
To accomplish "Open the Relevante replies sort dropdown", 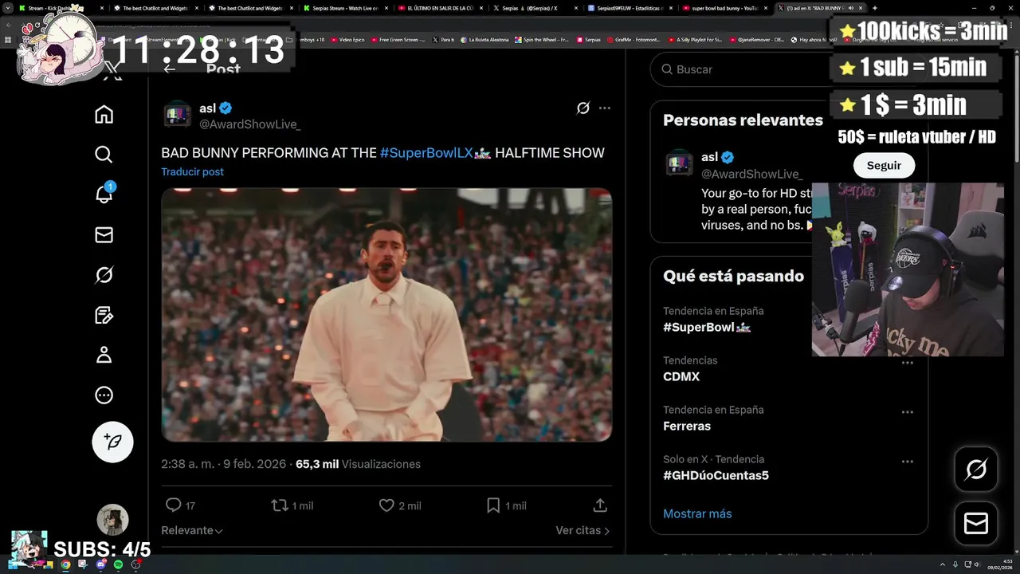I will point(192,530).
